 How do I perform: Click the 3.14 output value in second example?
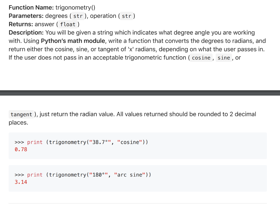click(x=21, y=182)
